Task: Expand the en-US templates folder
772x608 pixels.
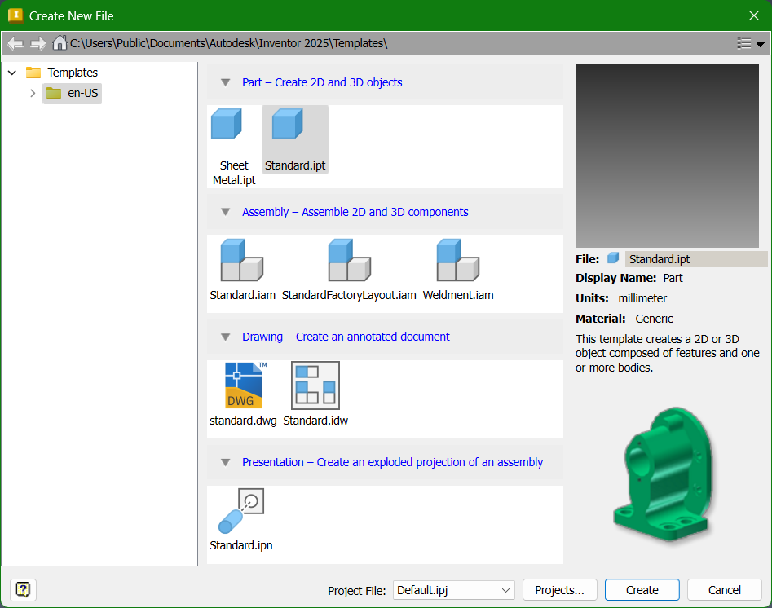Action: [x=33, y=93]
